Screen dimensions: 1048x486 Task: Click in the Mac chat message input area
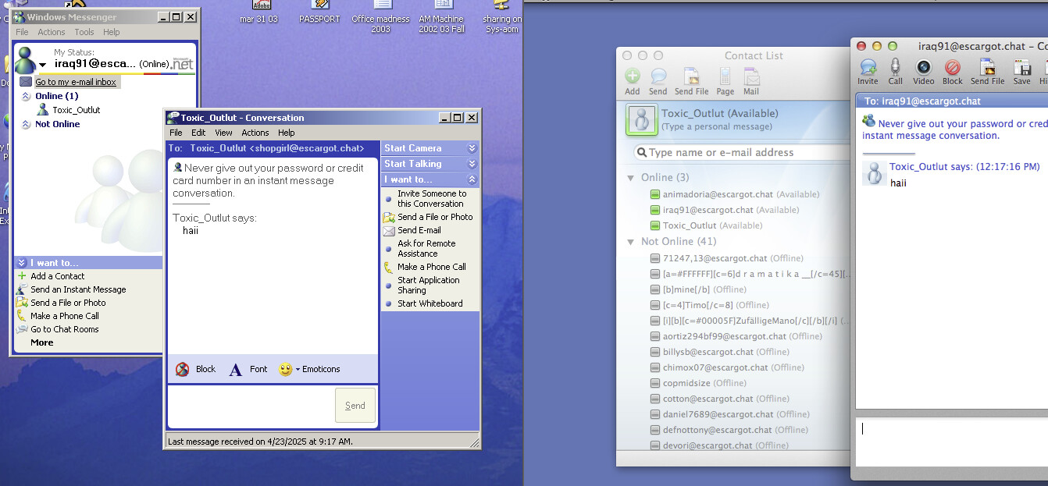click(x=953, y=441)
